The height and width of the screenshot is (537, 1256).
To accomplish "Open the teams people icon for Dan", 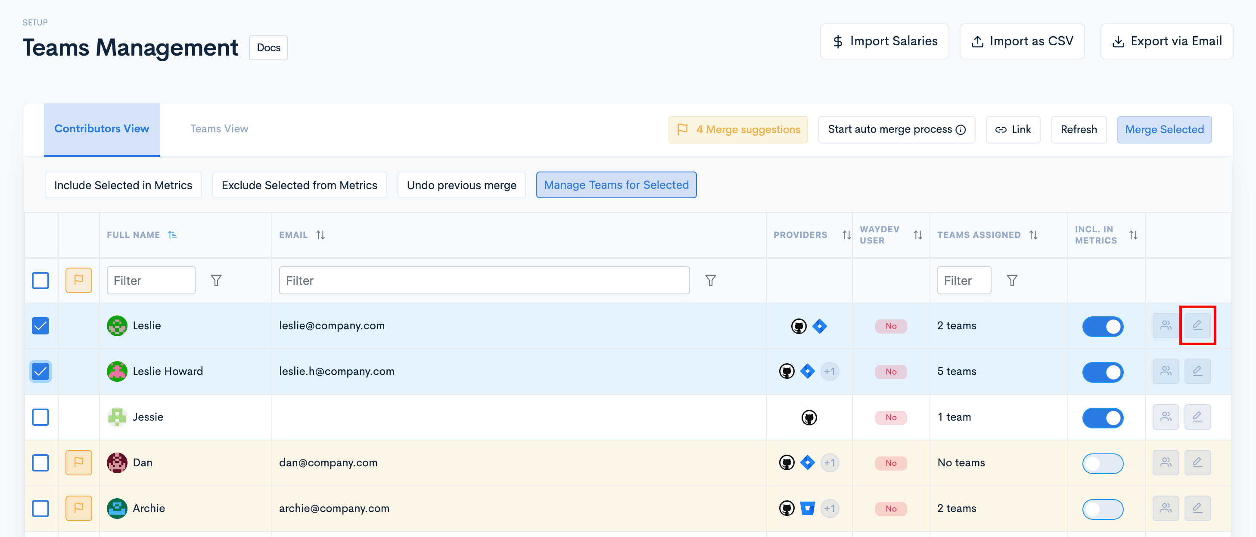I will pyautogui.click(x=1165, y=462).
